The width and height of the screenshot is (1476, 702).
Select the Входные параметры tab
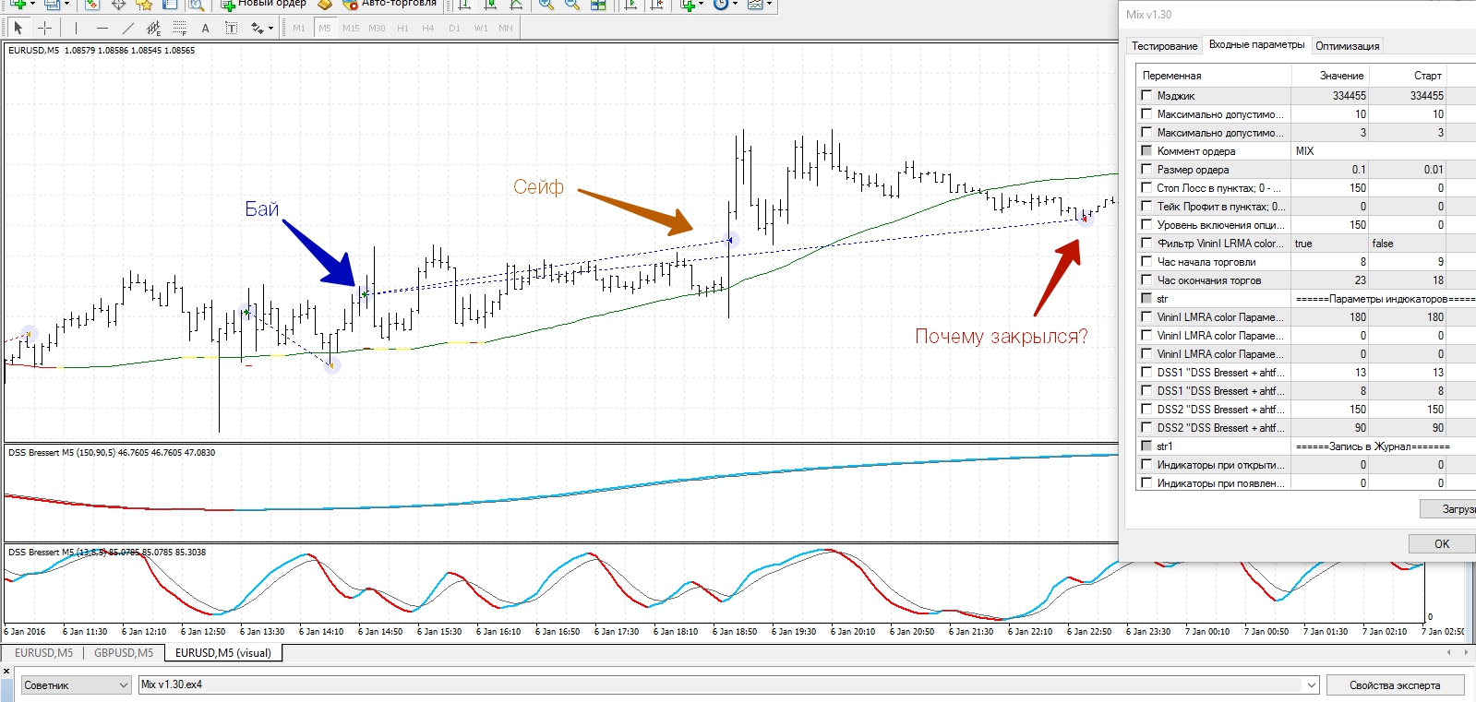click(x=1256, y=44)
